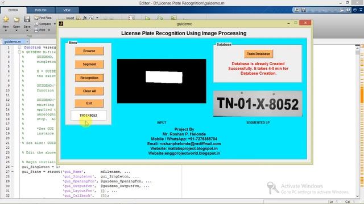The width and height of the screenshot is (364, 204).
Task: Click the editor vertical scrollbar up arrow
Action: (357, 48)
